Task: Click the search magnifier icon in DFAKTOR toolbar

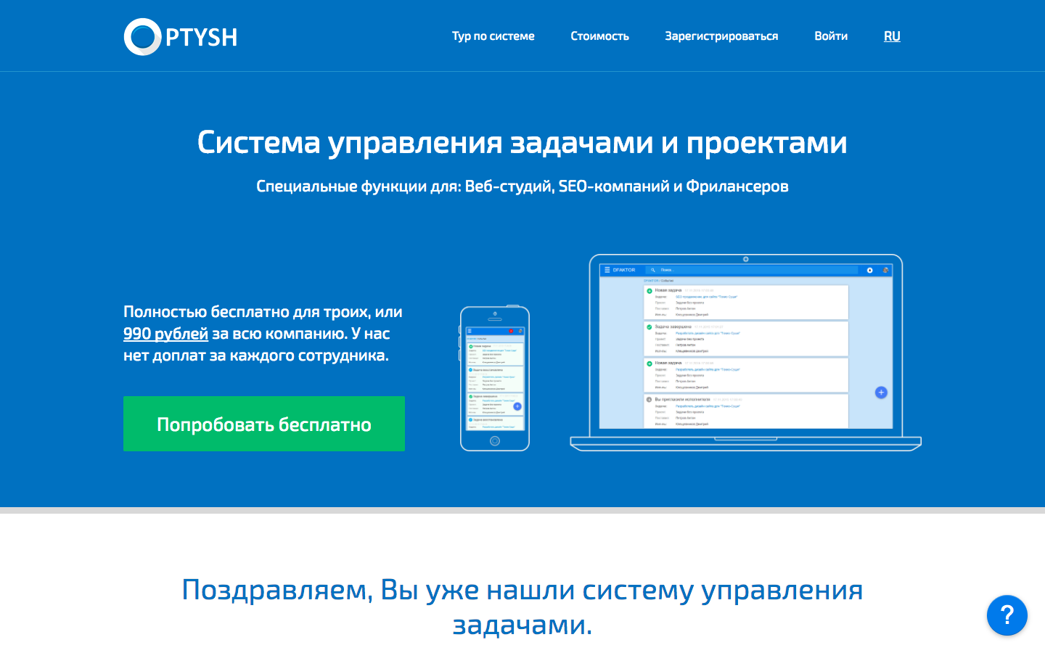Action: [x=652, y=270]
